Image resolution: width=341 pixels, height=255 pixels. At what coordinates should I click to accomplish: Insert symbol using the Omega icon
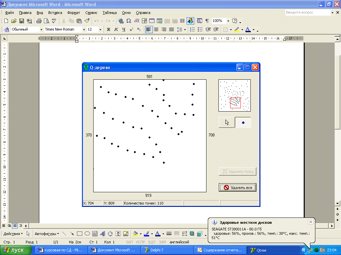pyautogui.click(x=129, y=21)
